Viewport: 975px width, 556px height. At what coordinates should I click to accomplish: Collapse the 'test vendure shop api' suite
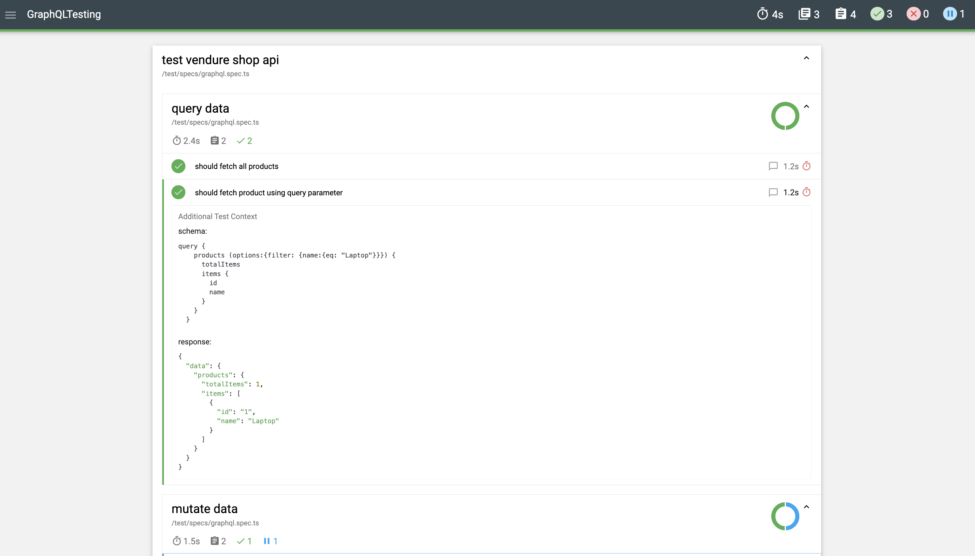[x=806, y=58]
